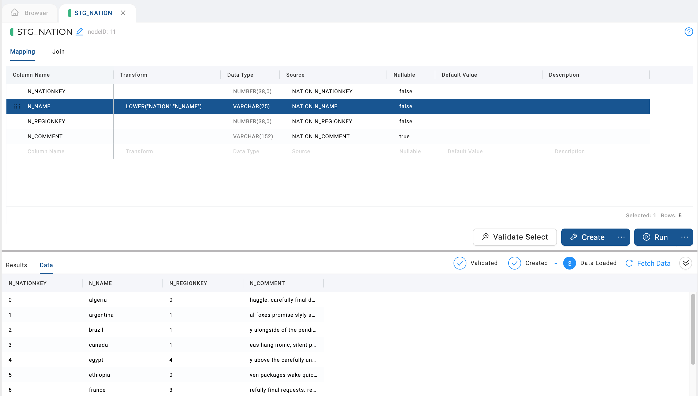
Task: Open the Data tab
Action: coord(46,265)
